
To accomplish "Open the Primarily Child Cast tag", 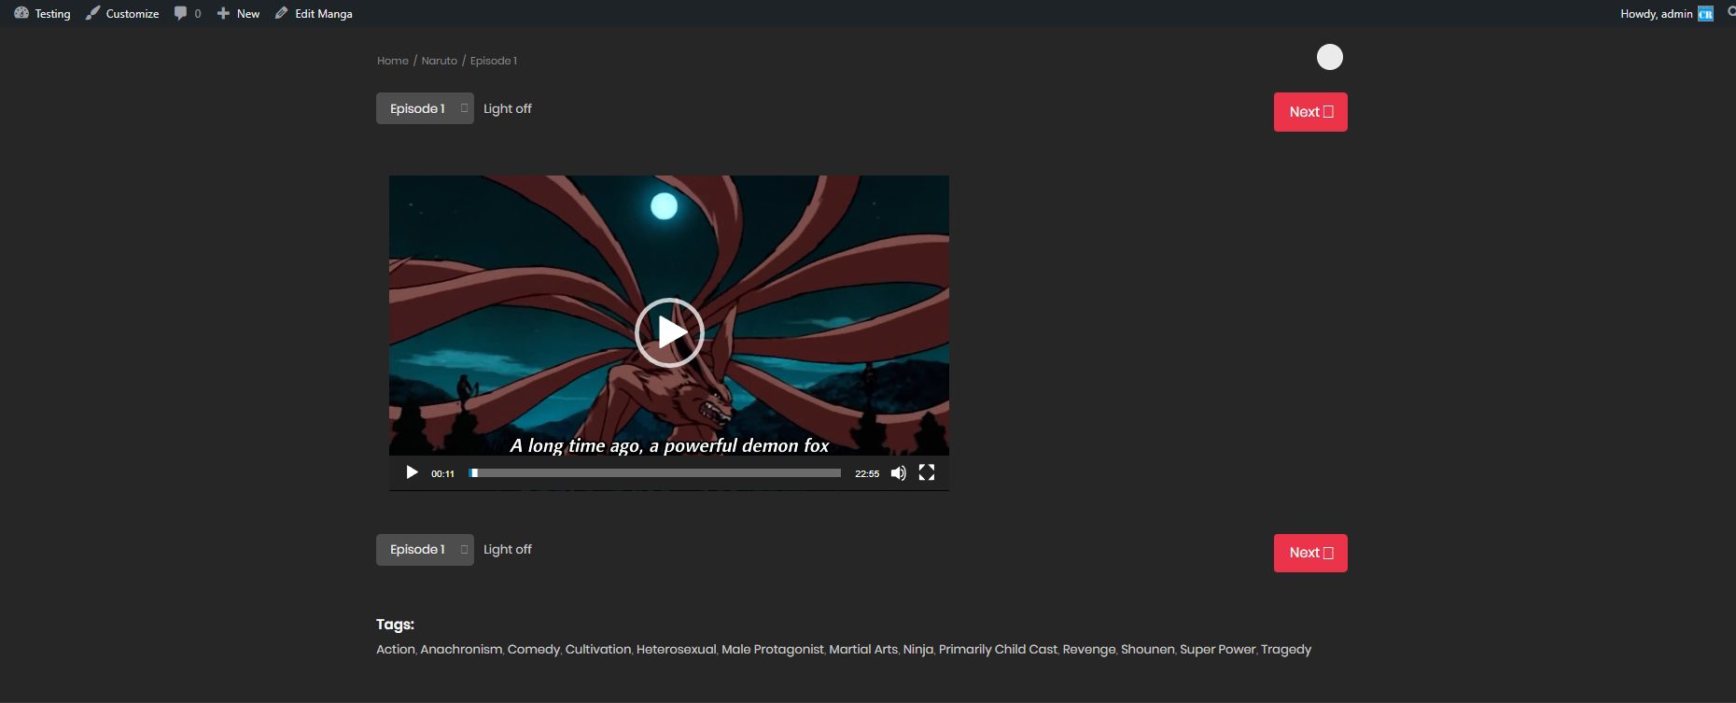I will coord(998,650).
